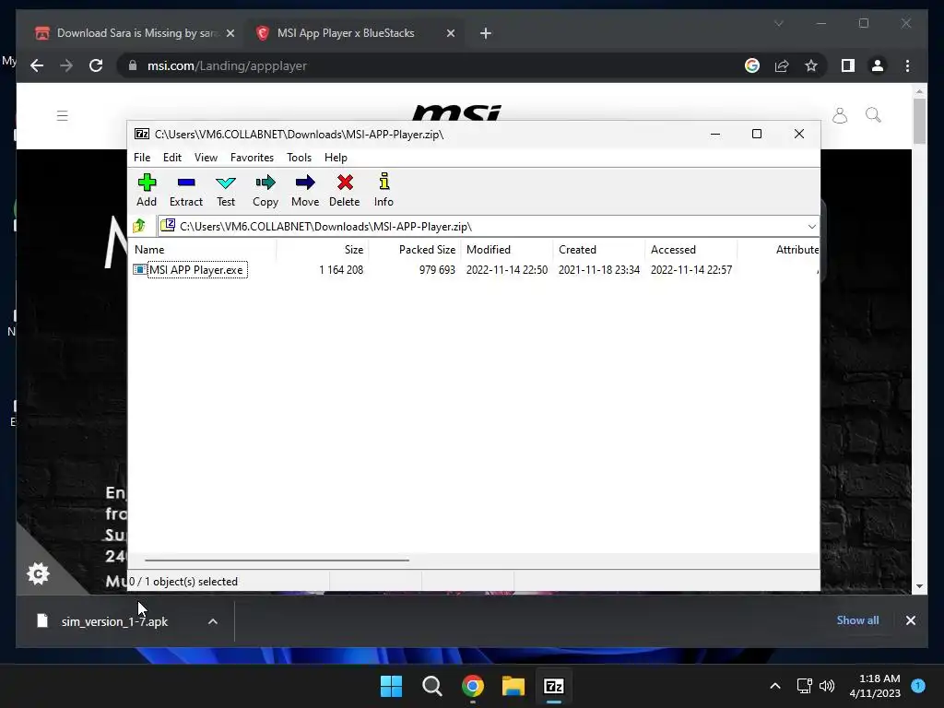Close the Chrome downloads bar
The width and height of the screenshot is (944, 708).
point(910,620)
